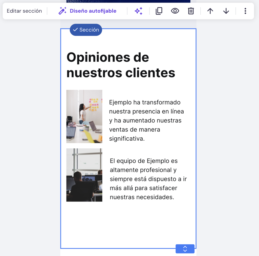Select the Sección badge
The height and width of the screenshot is (256, 259).
coord(86,30)
